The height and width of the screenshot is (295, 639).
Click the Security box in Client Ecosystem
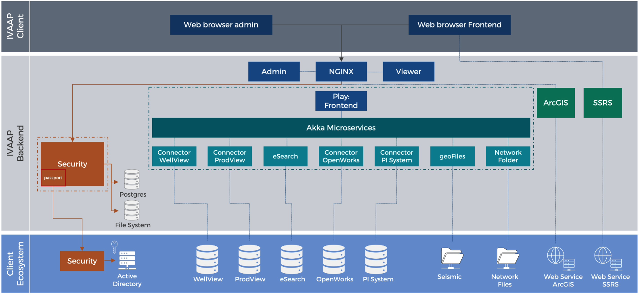click(82, 261)
